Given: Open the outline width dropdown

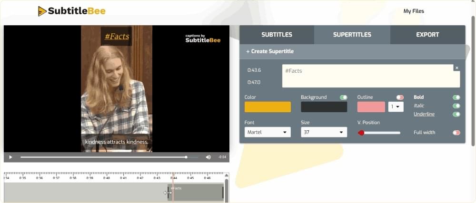Looking at the screenshot, I should click(x=396, y=107).
